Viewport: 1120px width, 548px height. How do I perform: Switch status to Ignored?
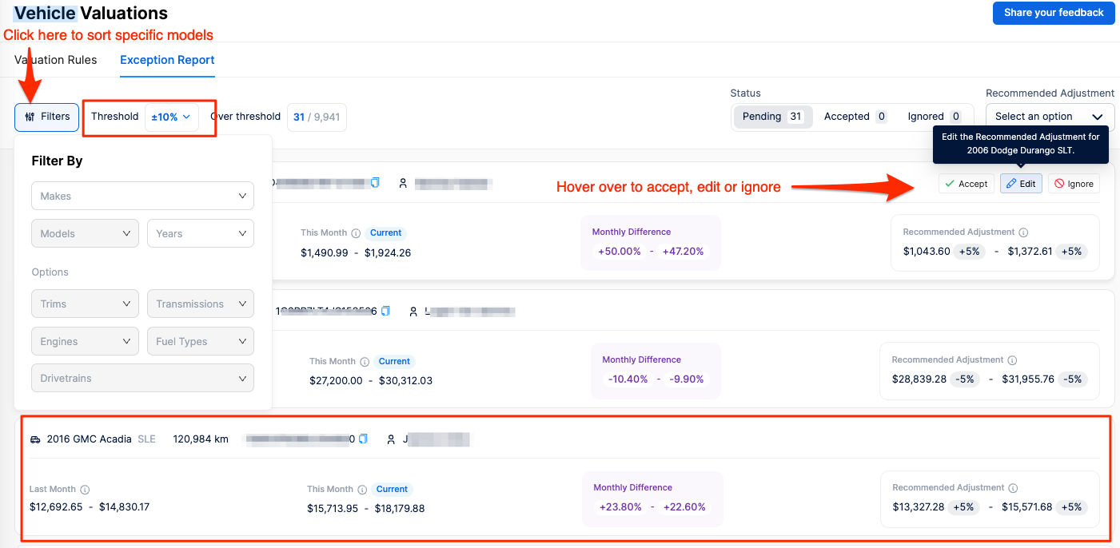(933, 117)
